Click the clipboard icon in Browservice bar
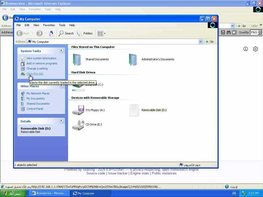This screenshot has height=197, width=263. pos(234,32)
